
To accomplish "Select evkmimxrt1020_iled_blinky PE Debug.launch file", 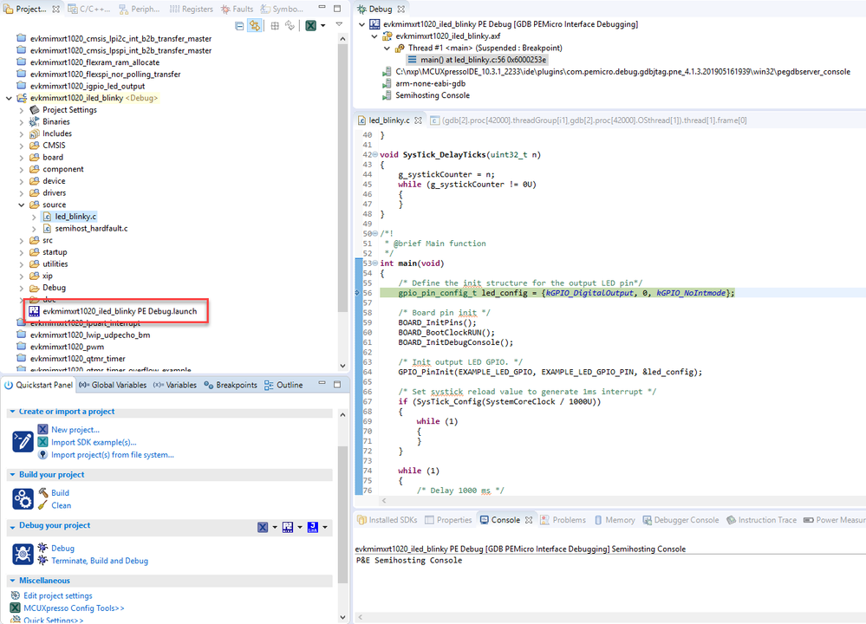I will pos(119,311).
